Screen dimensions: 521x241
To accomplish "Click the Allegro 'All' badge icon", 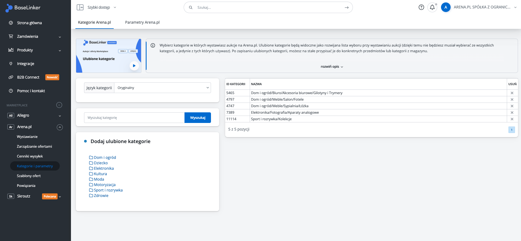I will click(x=11, y=115).
